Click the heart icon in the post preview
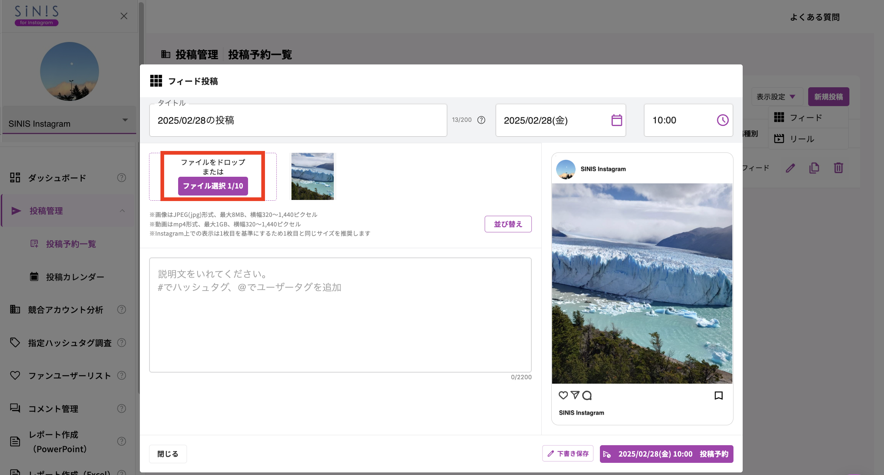 tap(563, 395)
